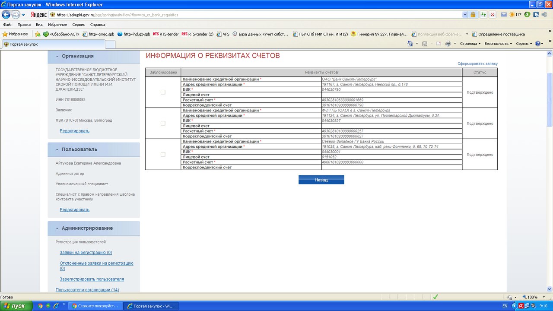Screen dimensions: 553x311
Task: Open Отклоненные заявки на регистрацию link
Action: tap(96, 266)
